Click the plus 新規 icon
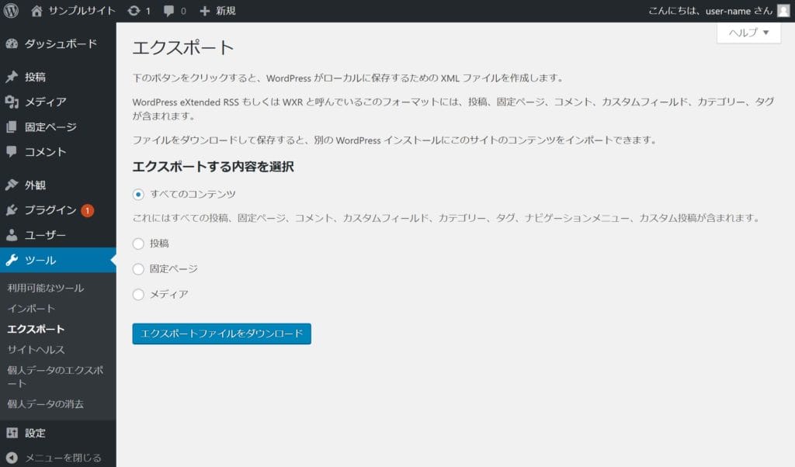 click(205, 11)
